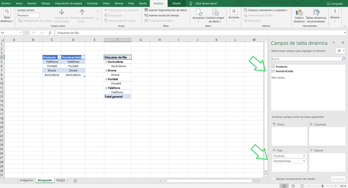348x188 pixels.
Task: Enable Aplazar actualización del diseño checkbox
Action: tap(274, 179)
